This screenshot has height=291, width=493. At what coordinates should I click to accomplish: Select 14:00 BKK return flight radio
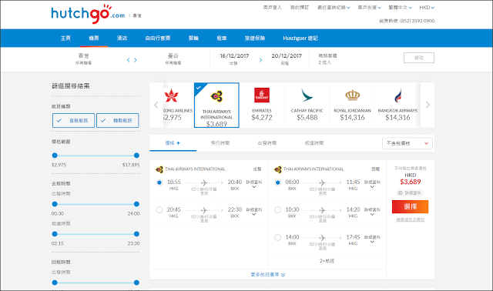click(x=277, y=237)
